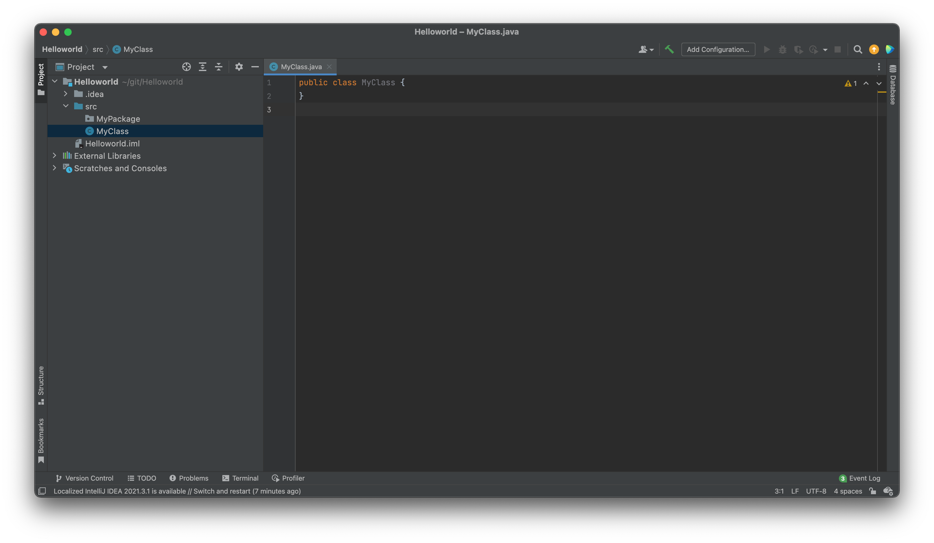
Task: Open Search Everywhere magnifier icon
Action: pyautogui.click(x=857, y=49)
